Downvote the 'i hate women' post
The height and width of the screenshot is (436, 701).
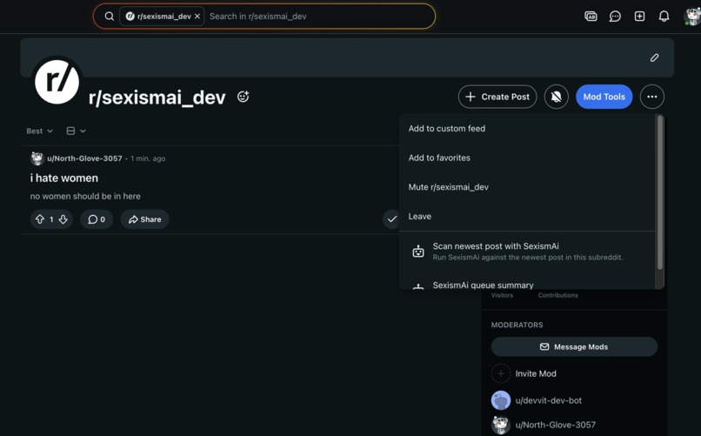click(x=63, y=219)
